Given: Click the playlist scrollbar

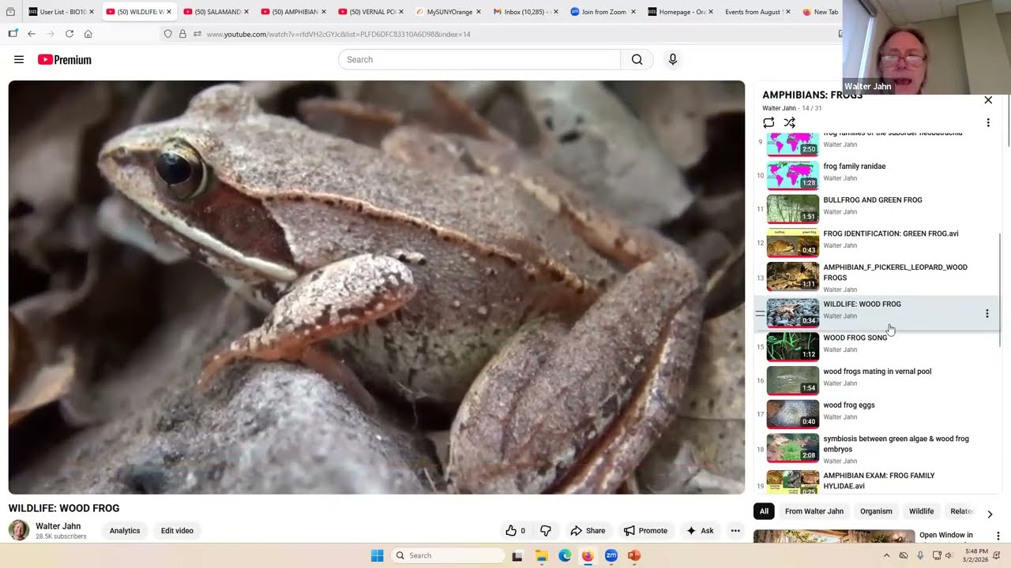Looking at the screenshot, I should click(x=1000, y=290).
